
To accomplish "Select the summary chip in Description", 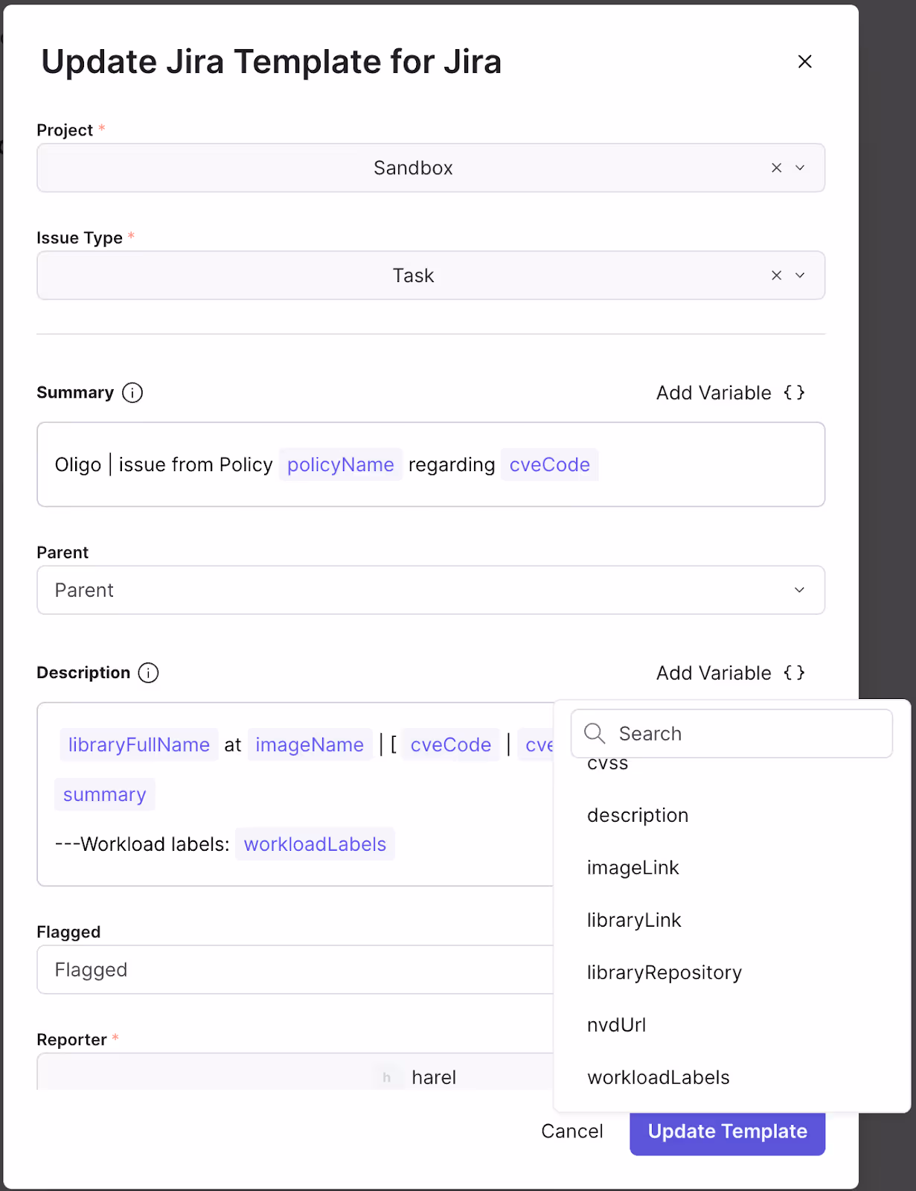I will pyautogui.click(x=105, y=795).
